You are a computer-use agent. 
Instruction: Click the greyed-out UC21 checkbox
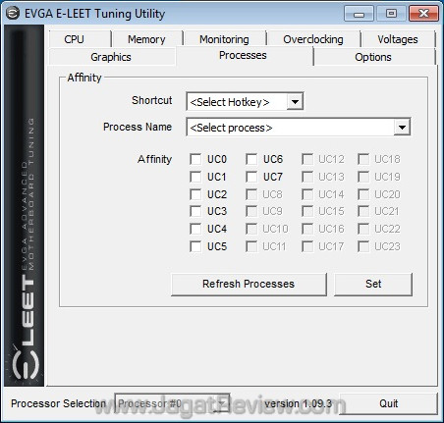[363, 211]
